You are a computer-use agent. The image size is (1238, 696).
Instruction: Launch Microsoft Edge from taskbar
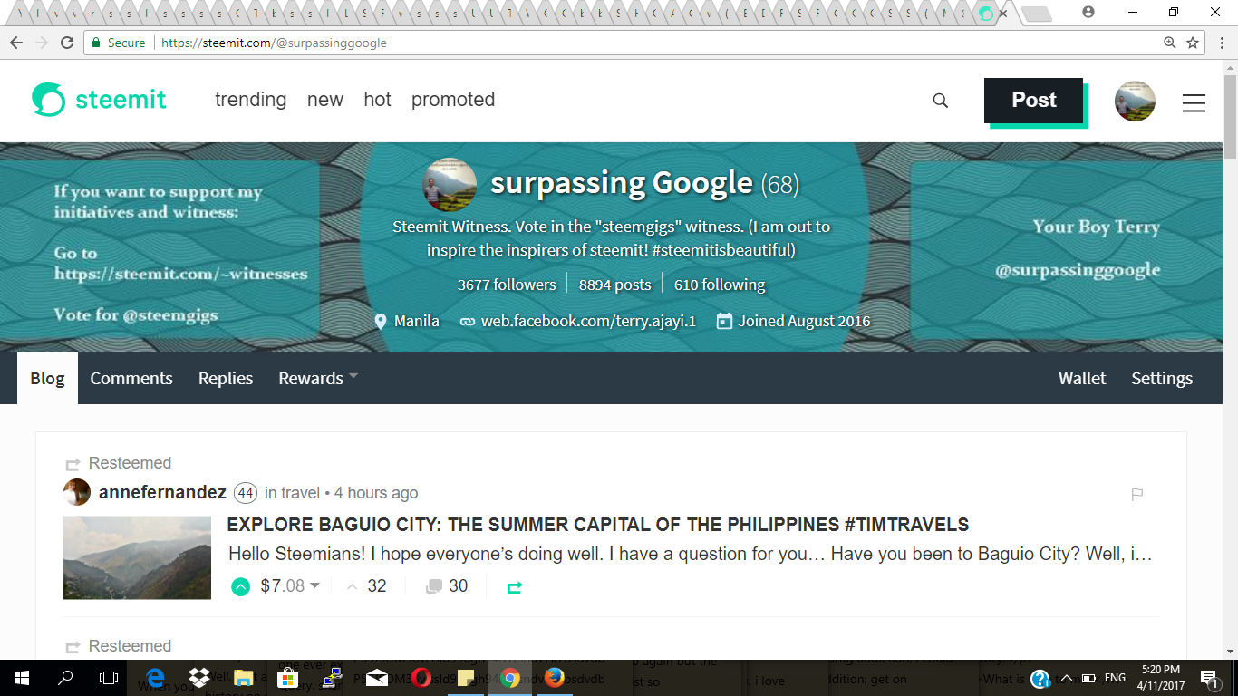[x=155, y=678]
